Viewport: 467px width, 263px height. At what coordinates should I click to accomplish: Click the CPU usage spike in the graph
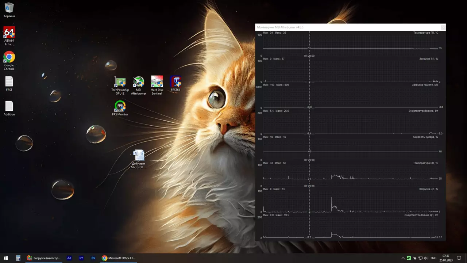point(332,204)
